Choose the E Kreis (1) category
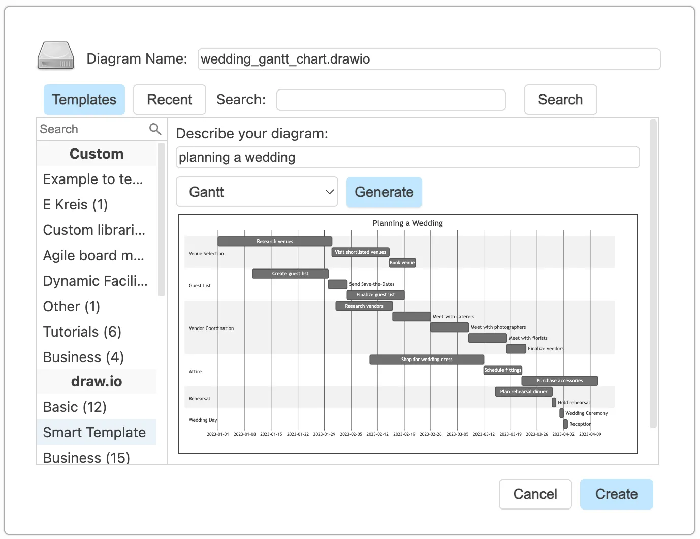 tap(76, 204)
